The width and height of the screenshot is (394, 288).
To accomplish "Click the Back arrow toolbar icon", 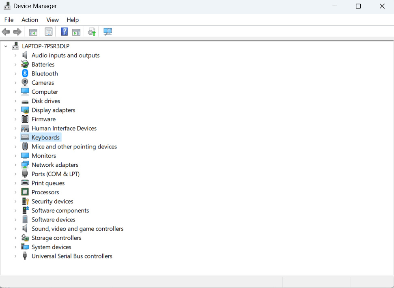I will 6,32.
